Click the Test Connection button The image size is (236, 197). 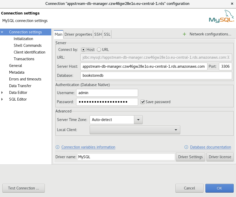click(x=23, y=188)
